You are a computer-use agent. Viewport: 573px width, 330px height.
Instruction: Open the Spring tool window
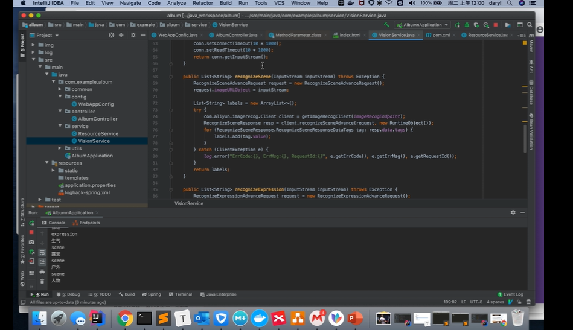(152, 294)
